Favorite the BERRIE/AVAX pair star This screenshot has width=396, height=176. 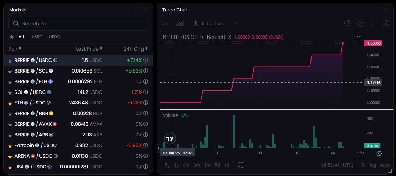coord(10,124)
